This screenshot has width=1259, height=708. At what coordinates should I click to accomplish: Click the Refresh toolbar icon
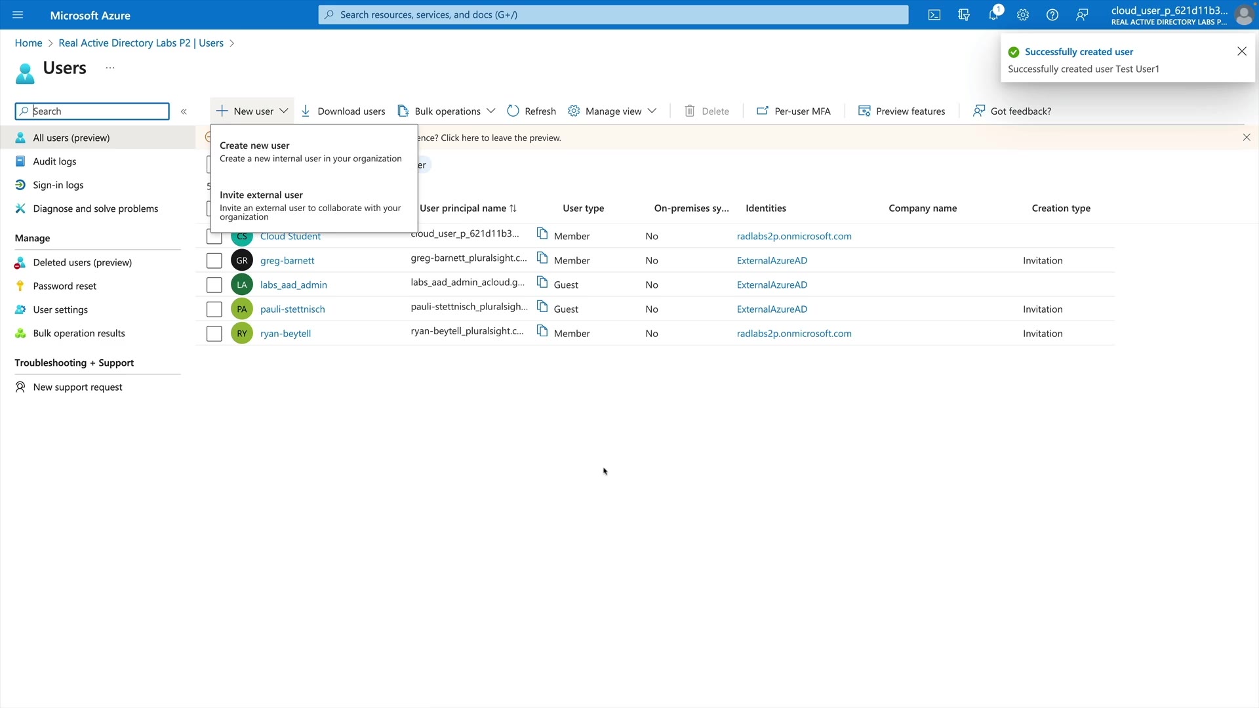pyautogui.click(x=513, y=111)
